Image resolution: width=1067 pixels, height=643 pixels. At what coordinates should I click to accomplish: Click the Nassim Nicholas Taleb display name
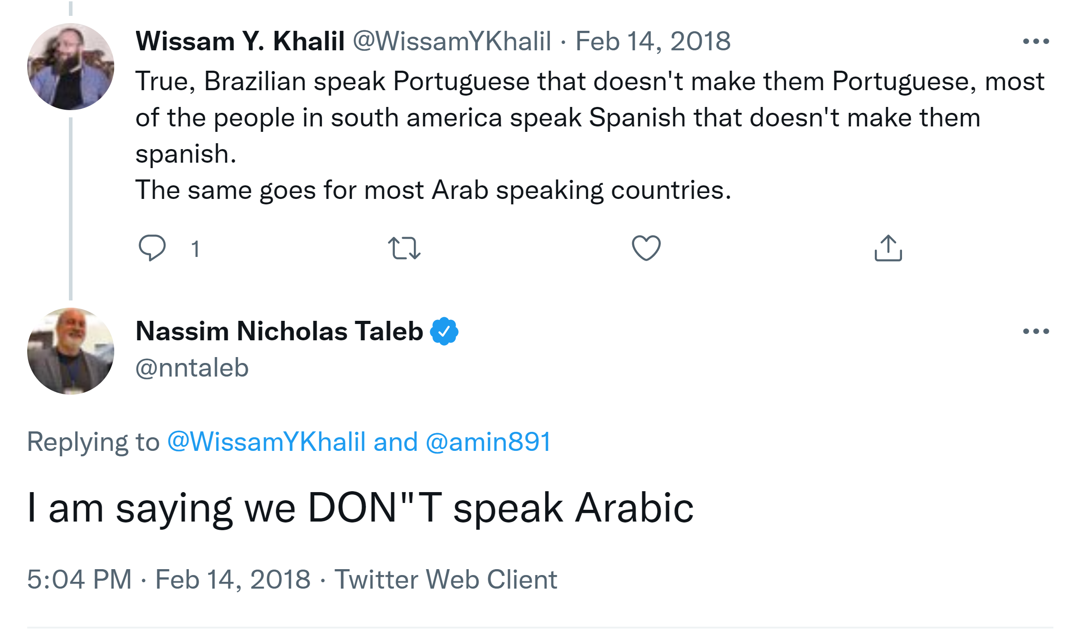[279, 331]
